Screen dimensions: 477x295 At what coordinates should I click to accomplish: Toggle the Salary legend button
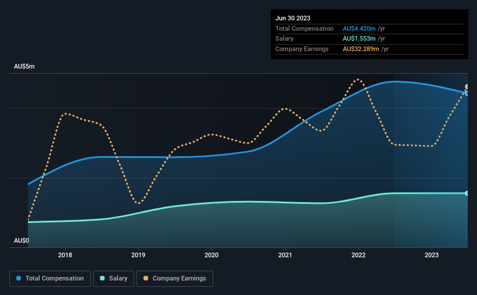[113, 279]
